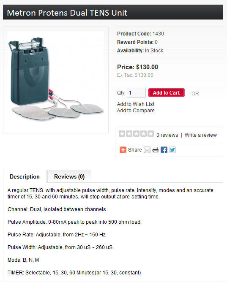Click Write a review link
The height and width of the screenshot is (282, 227).
201,135
